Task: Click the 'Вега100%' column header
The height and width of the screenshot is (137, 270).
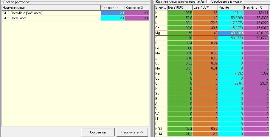Action: point(180,7)
